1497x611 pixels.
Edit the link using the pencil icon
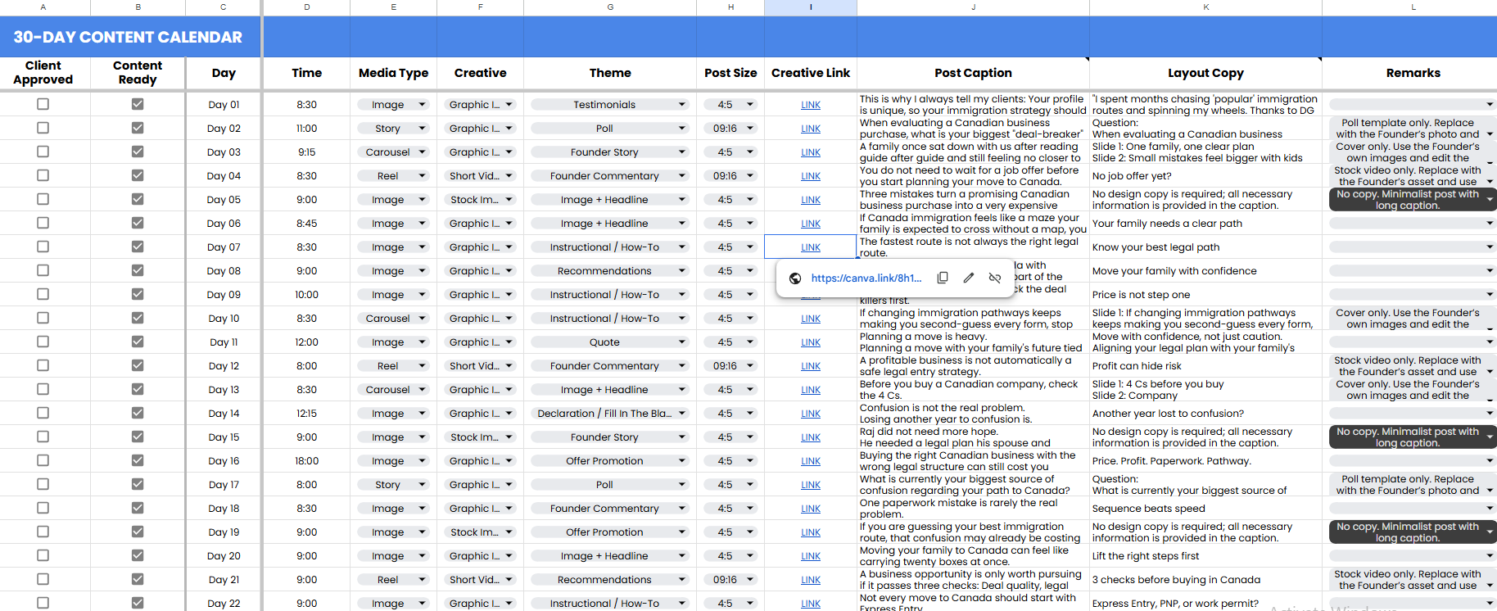pos(969,278)
